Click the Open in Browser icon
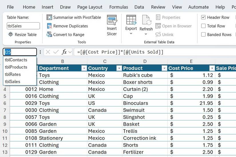This screenshot has width=236, height=157. (x=158, y=26)
